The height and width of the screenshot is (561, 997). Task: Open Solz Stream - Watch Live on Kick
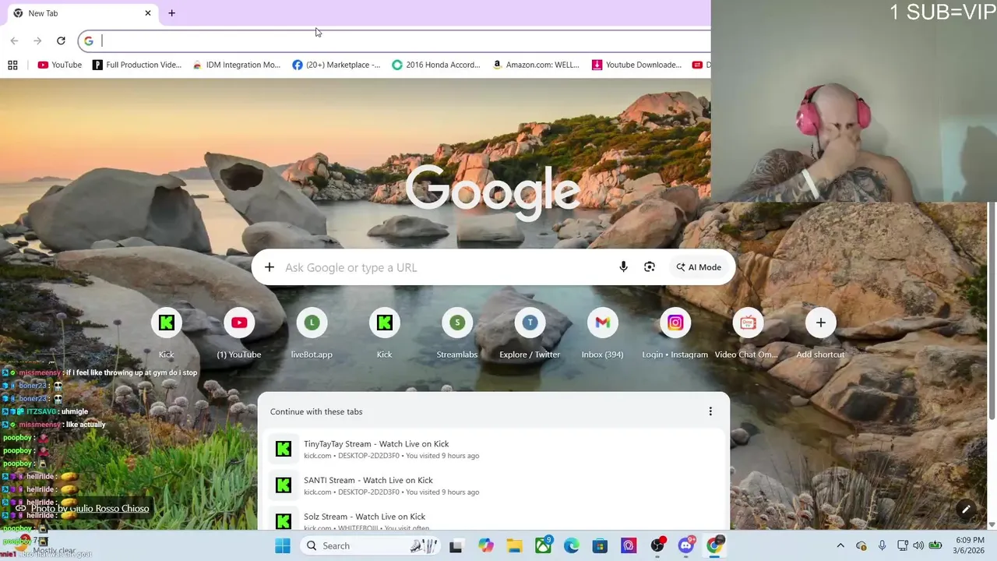[494, 518]
